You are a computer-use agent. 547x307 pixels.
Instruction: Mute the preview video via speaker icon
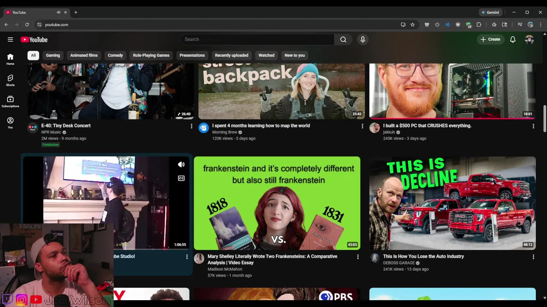[x=181, y=165]
